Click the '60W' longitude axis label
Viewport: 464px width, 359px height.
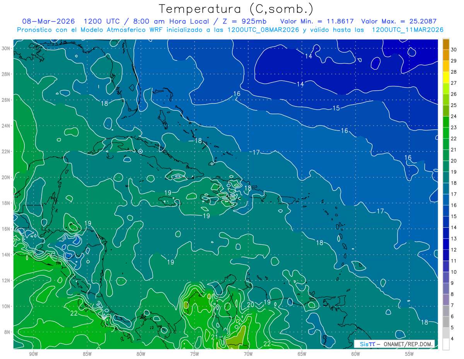point(356,354)
